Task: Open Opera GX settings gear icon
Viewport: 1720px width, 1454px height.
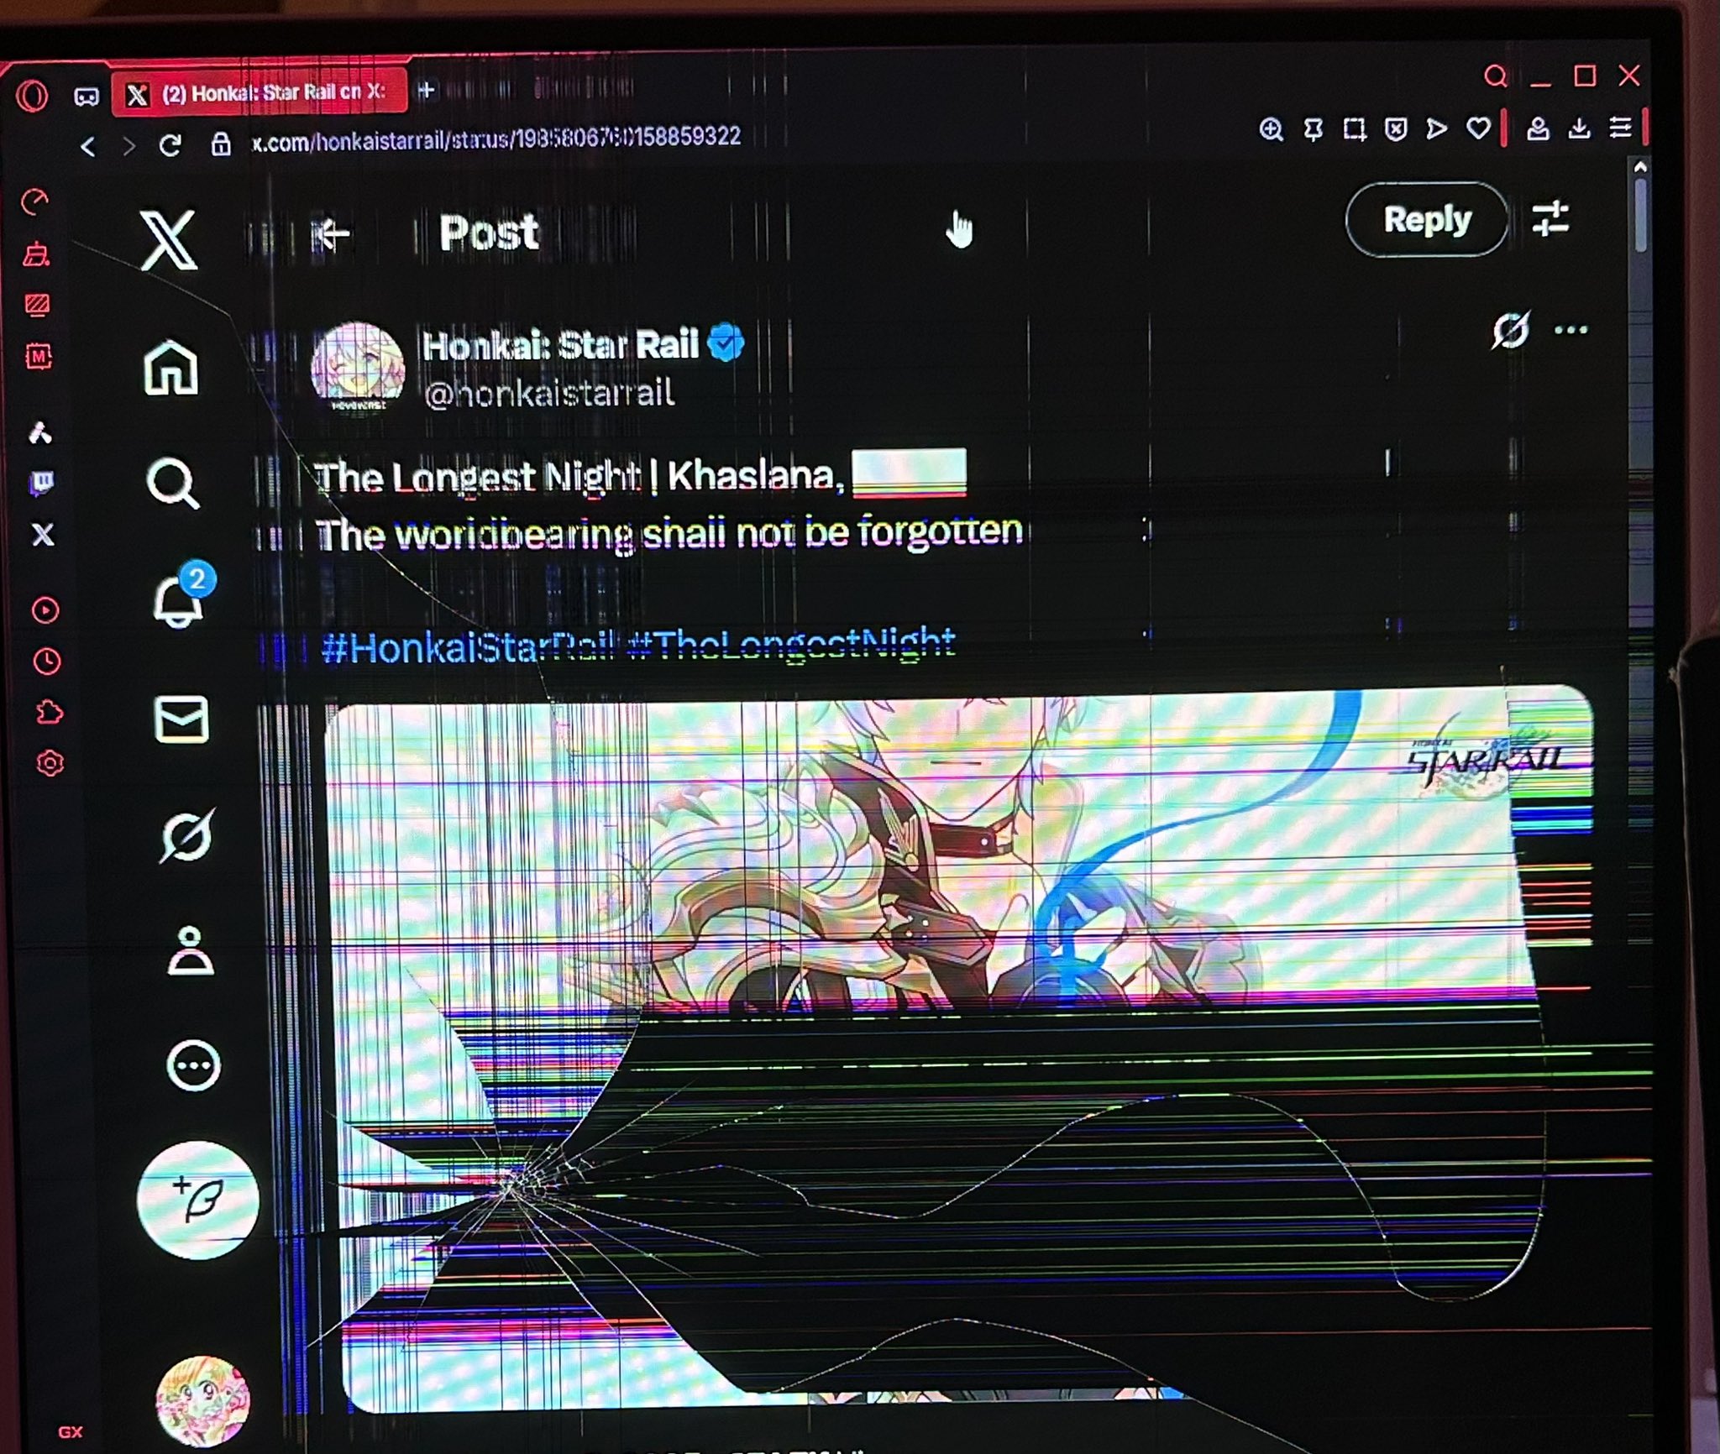Action: (50, 763)
